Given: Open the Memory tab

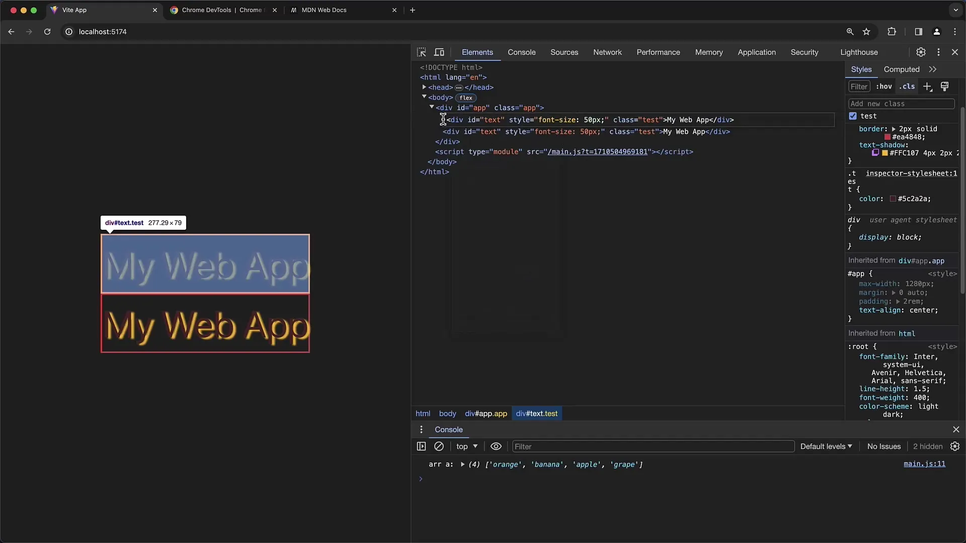Looking at the screenshot, I should (709, 52).
